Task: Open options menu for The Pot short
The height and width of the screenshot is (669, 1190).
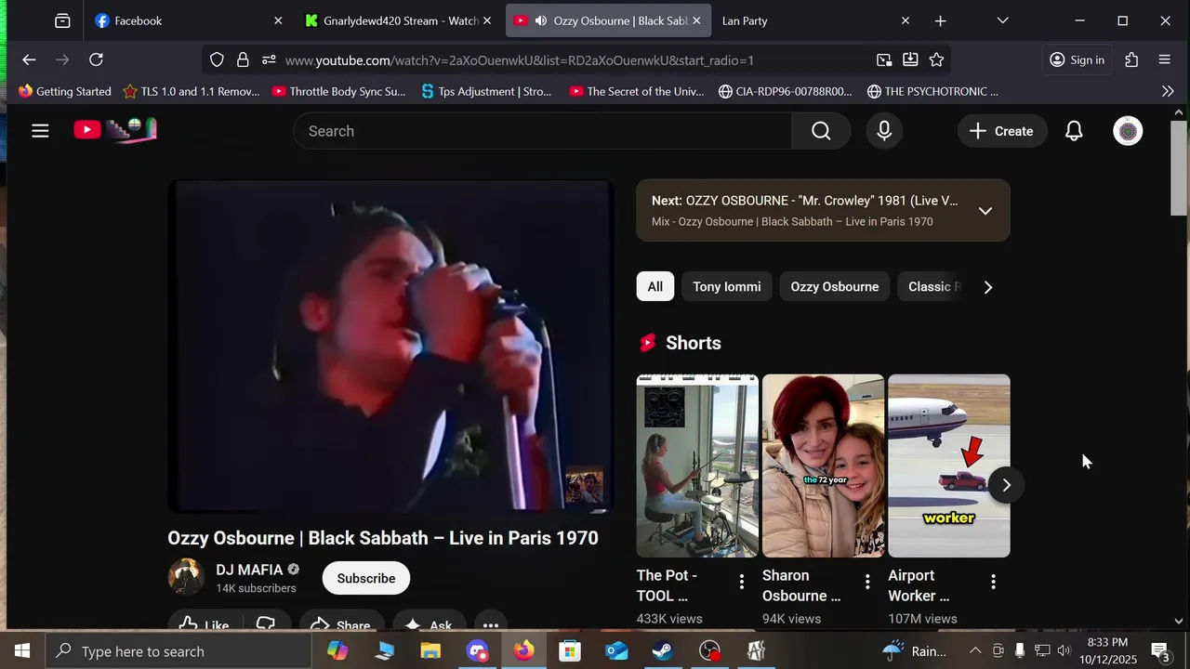Action: [x=742, y=582]
